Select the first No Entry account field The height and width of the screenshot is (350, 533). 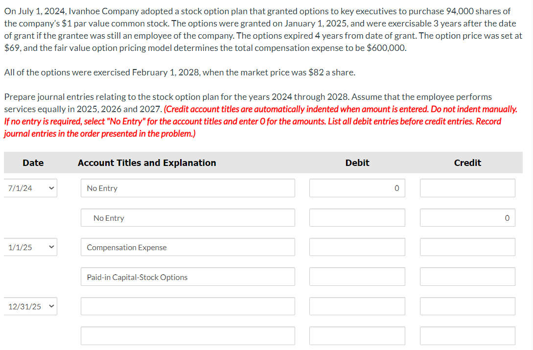click(x=187, y=188)
